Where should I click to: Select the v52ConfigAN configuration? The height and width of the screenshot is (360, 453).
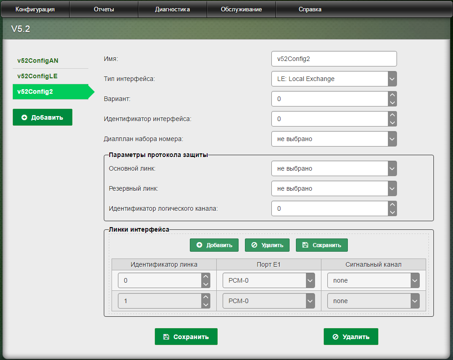point(50,61)
